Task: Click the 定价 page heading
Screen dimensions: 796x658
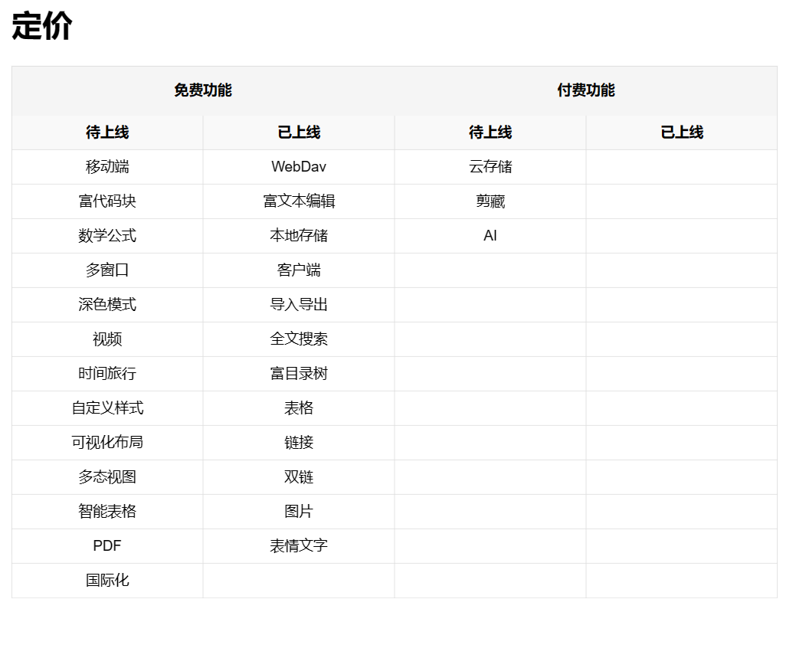Action: click(x=42, y=26)
